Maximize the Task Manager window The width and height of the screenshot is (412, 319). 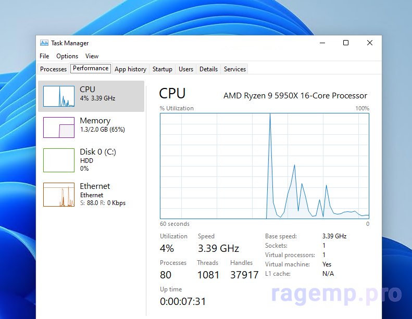[x=346, y=43]
